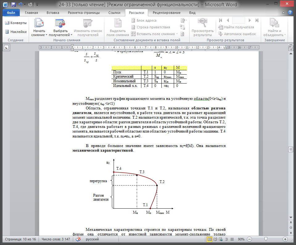
Task: Click Найти получателя button
Action: point(236,27)
